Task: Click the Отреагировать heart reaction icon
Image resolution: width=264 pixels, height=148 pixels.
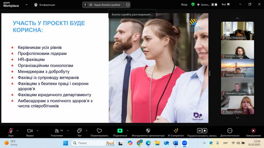Action: [99, 131]
